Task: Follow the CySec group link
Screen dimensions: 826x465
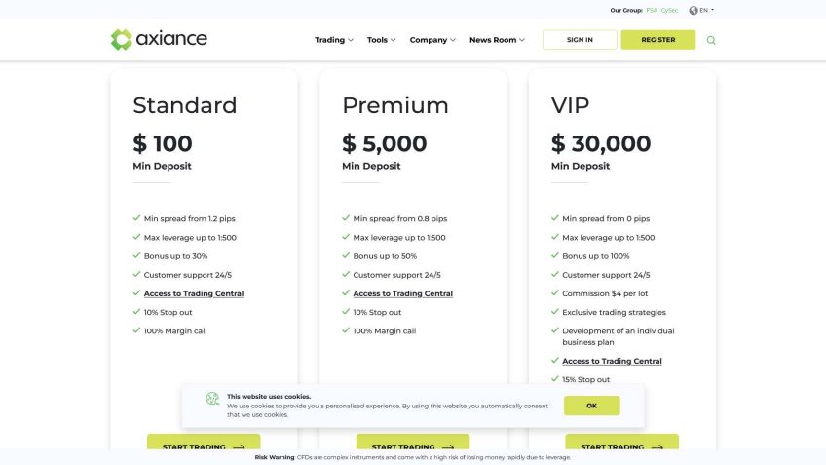Action: (x=669, y=10)
